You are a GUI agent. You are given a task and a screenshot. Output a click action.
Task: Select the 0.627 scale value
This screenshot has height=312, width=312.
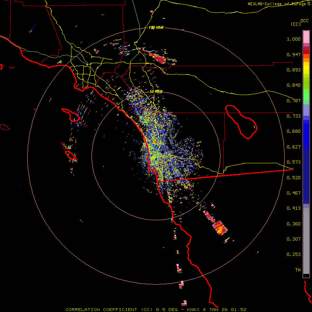294,147
